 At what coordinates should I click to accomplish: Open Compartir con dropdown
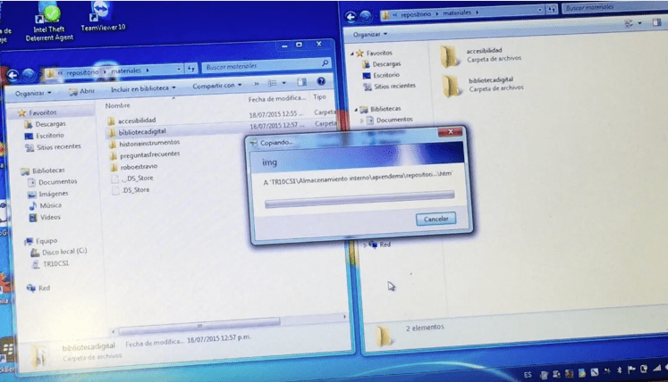click(216, 86)
